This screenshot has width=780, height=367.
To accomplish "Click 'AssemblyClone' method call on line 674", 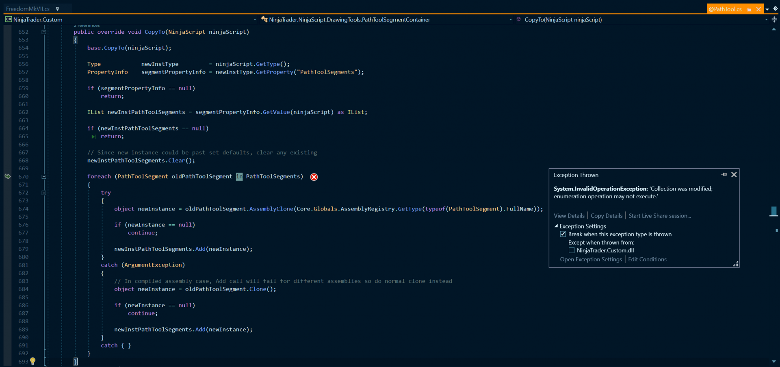I will [x=271, y=209].
